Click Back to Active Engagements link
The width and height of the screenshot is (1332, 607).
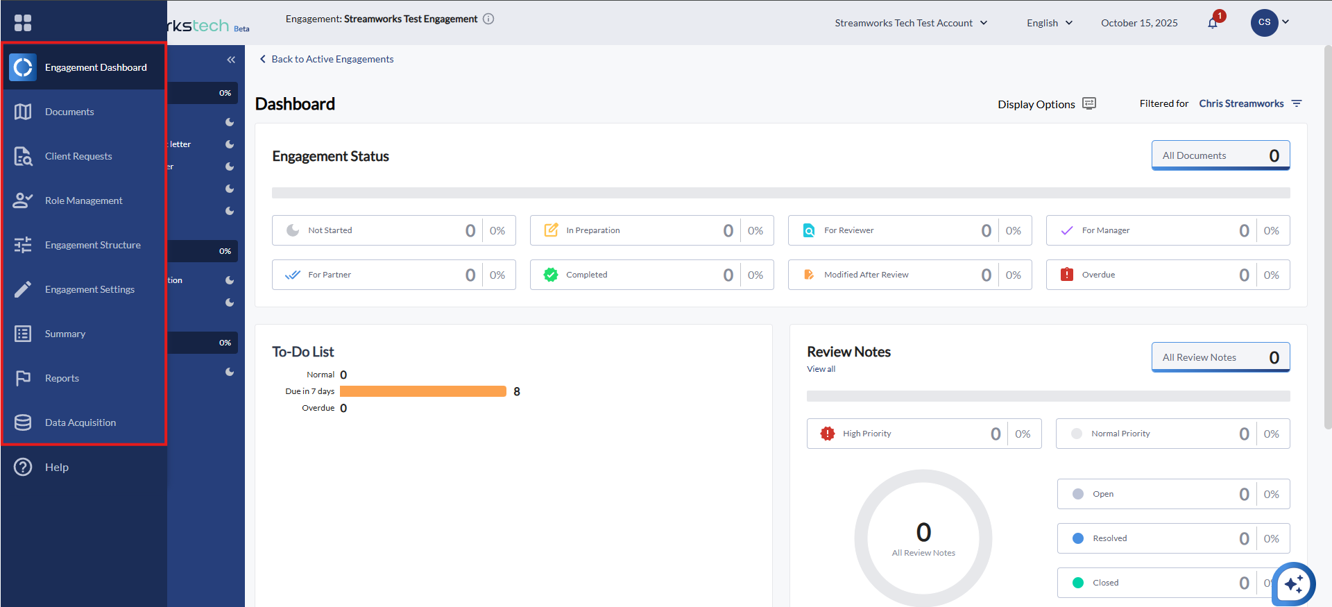coord(332,59)
